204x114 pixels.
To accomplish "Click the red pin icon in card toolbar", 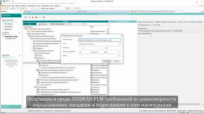I will (153, 25).
